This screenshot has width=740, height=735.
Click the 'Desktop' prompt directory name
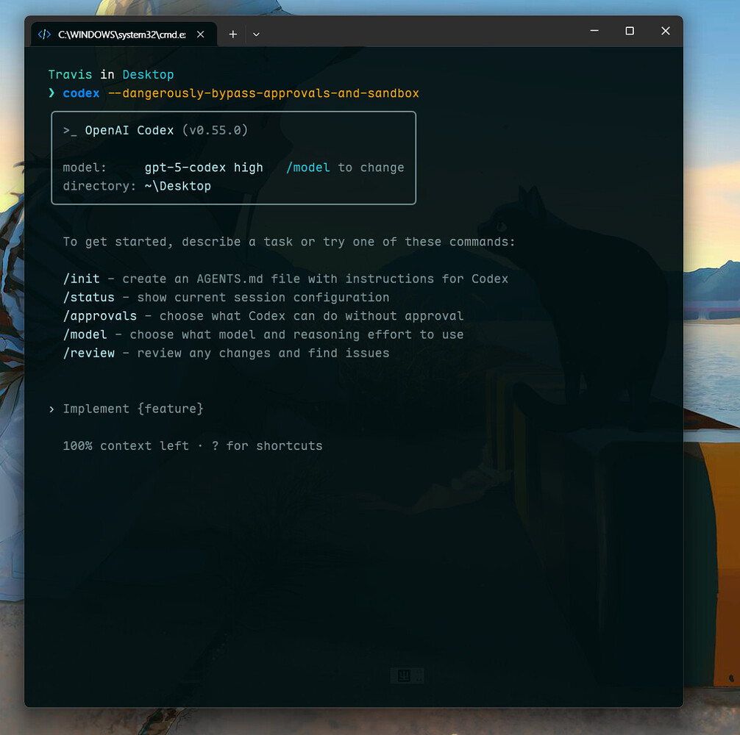[148, 75]
